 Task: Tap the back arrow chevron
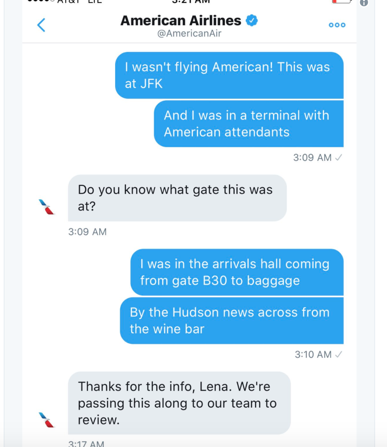tap(41, 25)
